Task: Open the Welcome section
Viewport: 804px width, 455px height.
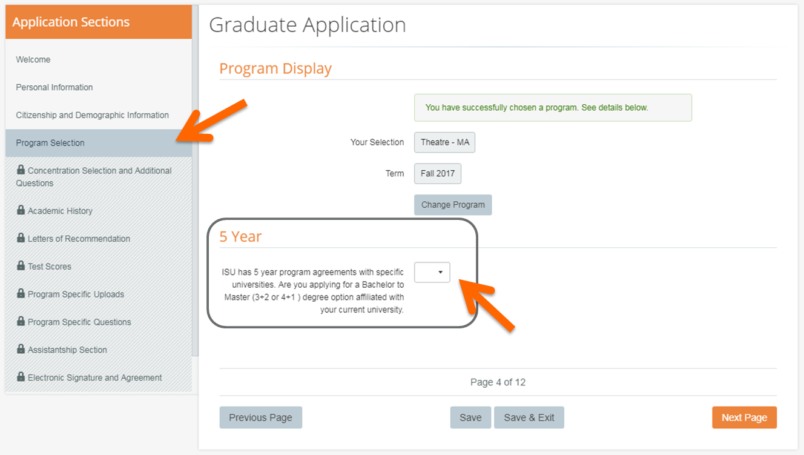Action: [x=33, y=59]
